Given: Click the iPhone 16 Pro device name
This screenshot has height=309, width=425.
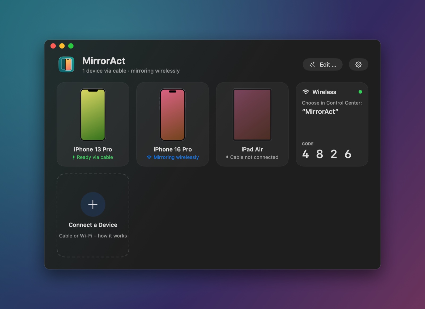Looking at the screenshot, I should click(173, 149).
